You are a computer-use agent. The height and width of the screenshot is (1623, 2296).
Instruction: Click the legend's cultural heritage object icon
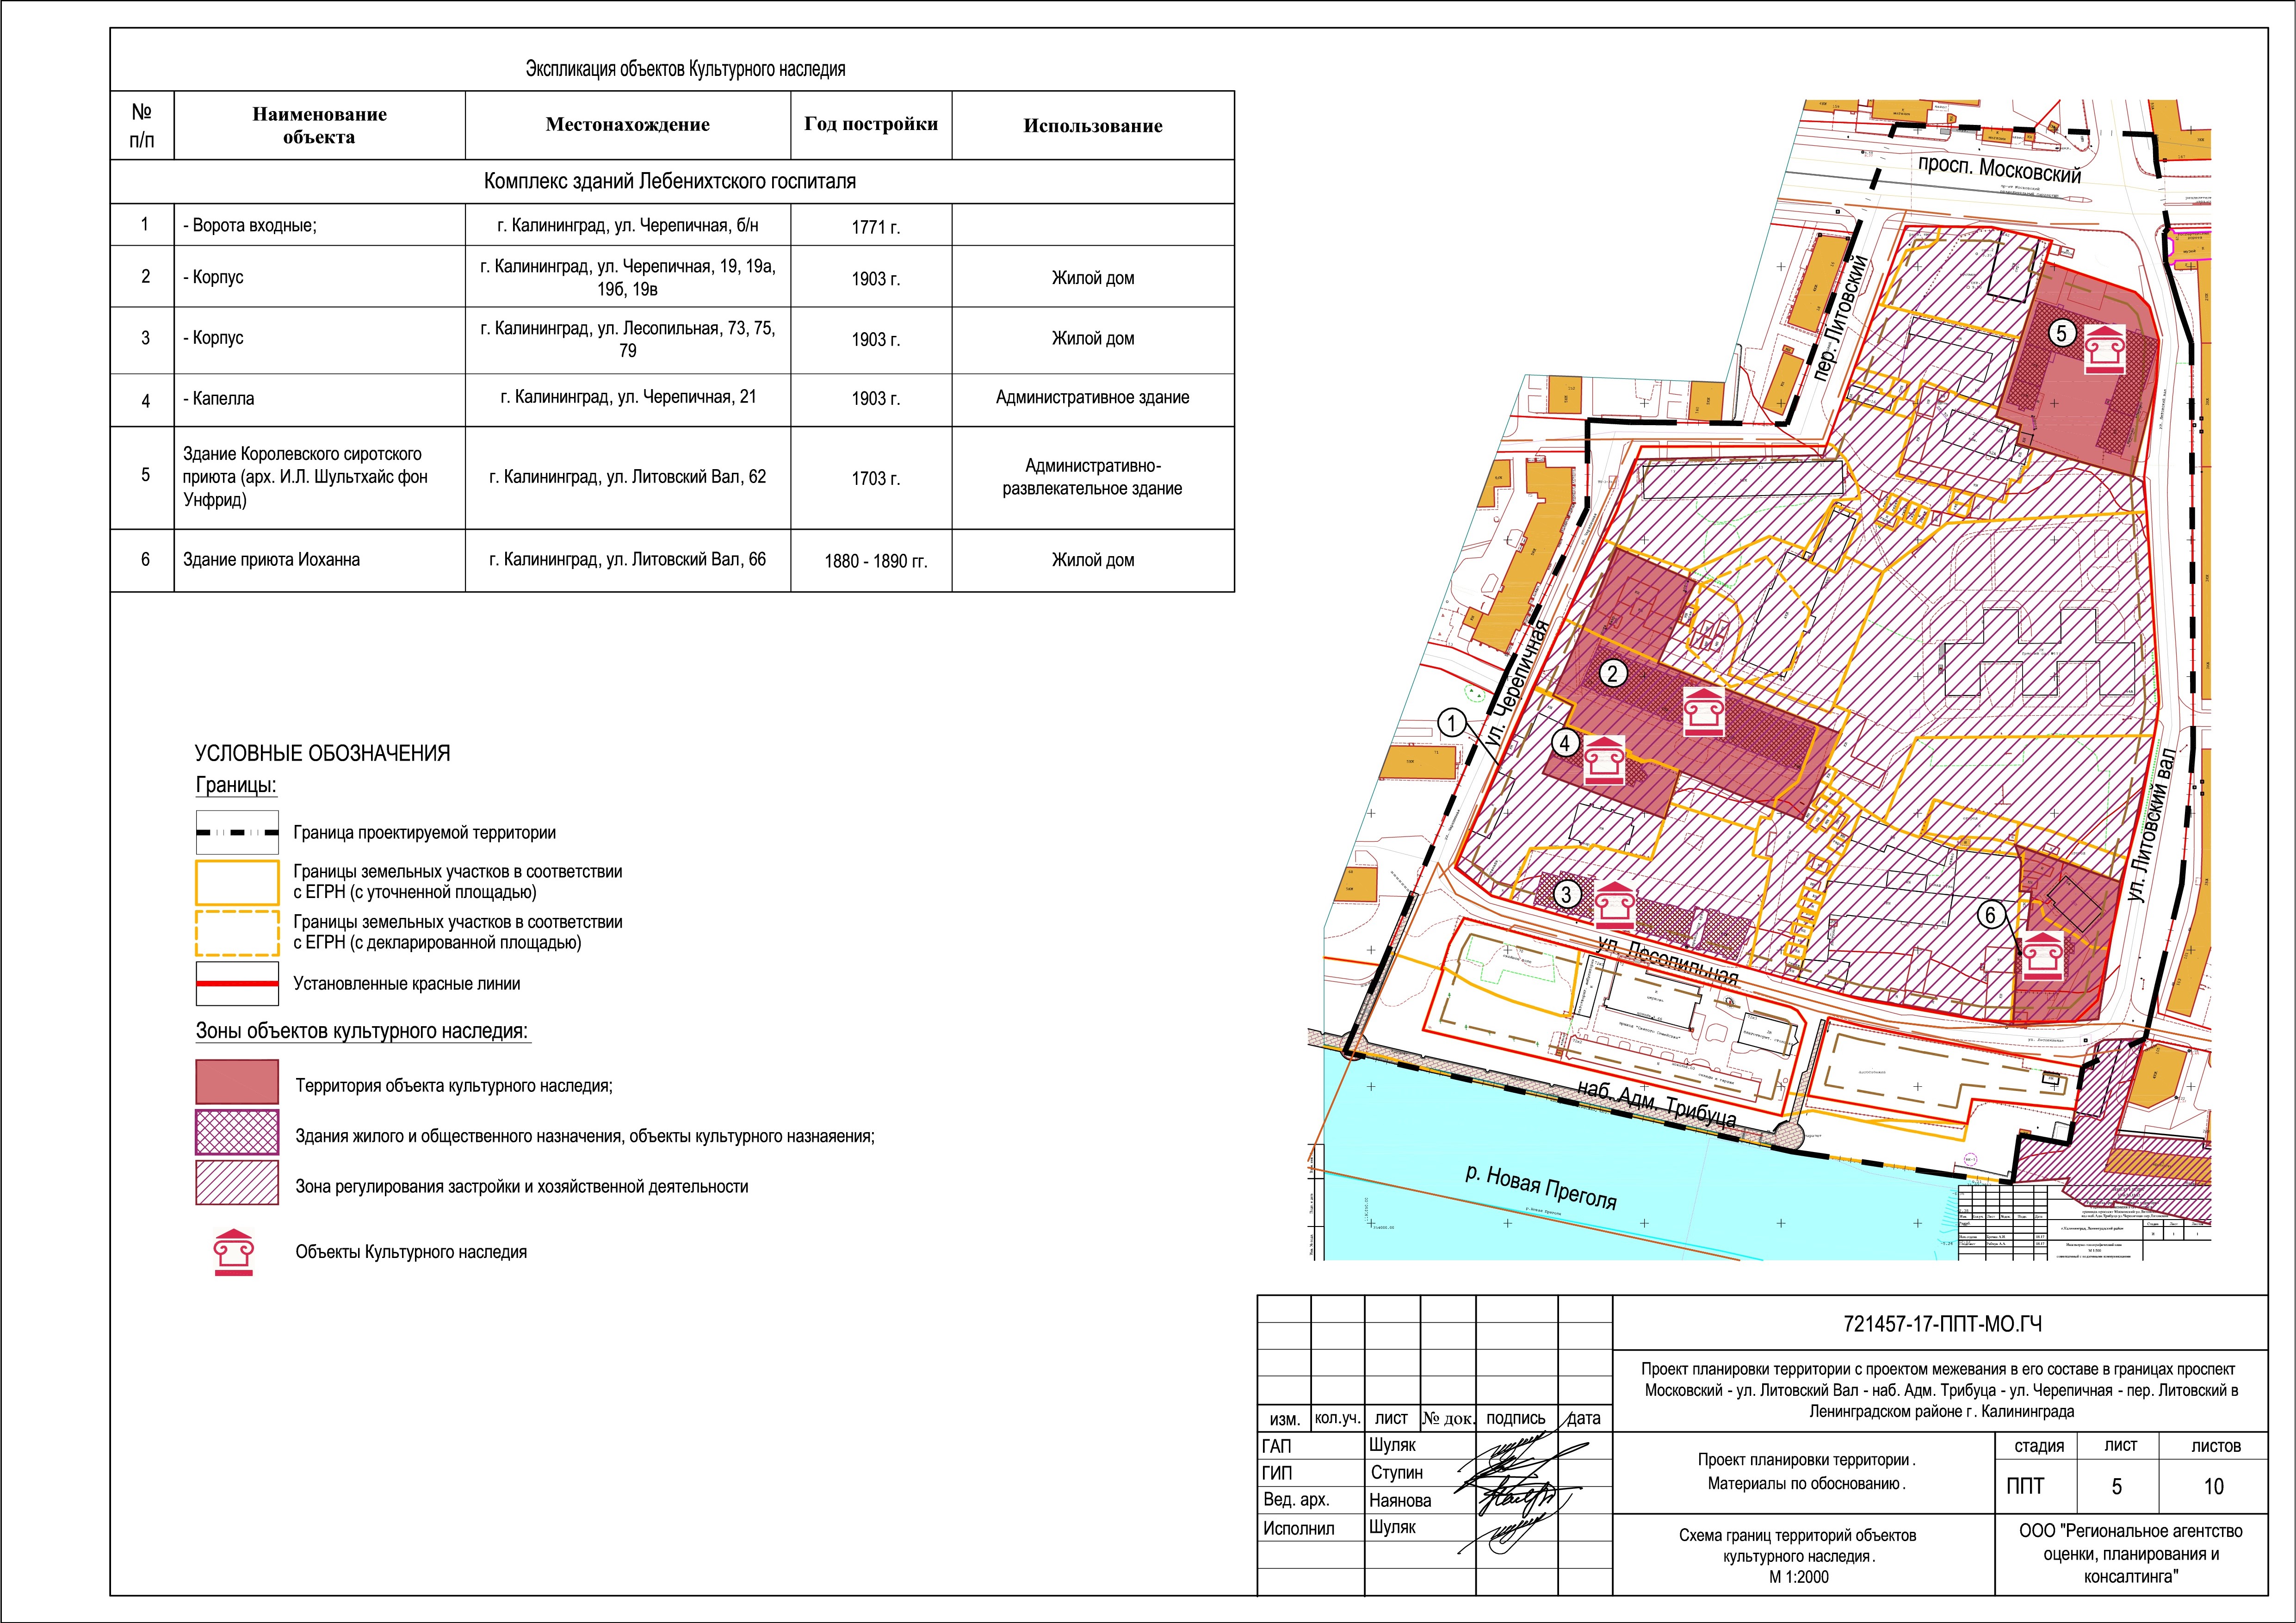pos(233,1252)
